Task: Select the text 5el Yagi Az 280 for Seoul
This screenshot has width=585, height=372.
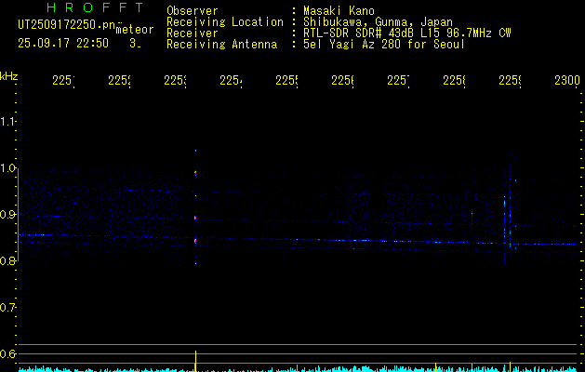Action: tap(384, 45)
